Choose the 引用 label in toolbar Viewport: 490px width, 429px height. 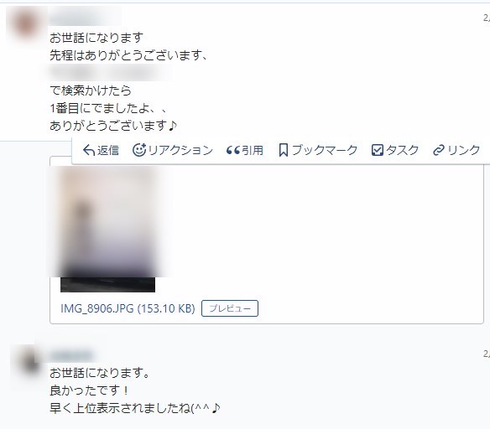click(x=253, y=150)
